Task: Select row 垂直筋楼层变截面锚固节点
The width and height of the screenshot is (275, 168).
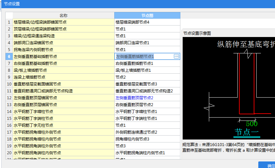Action: point(64,84)
